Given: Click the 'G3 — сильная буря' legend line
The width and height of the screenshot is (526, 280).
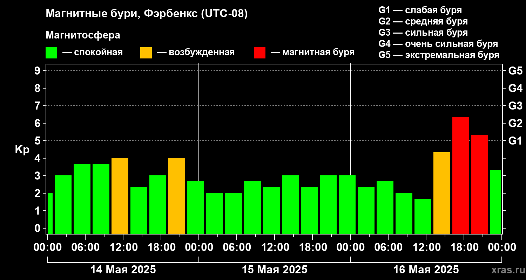Looking at the screenshot, I should (x=423, y=33).
